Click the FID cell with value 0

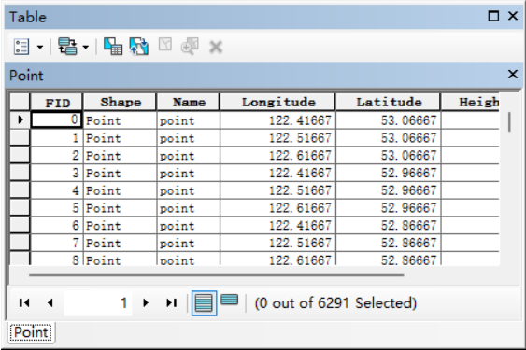point(56,119)
